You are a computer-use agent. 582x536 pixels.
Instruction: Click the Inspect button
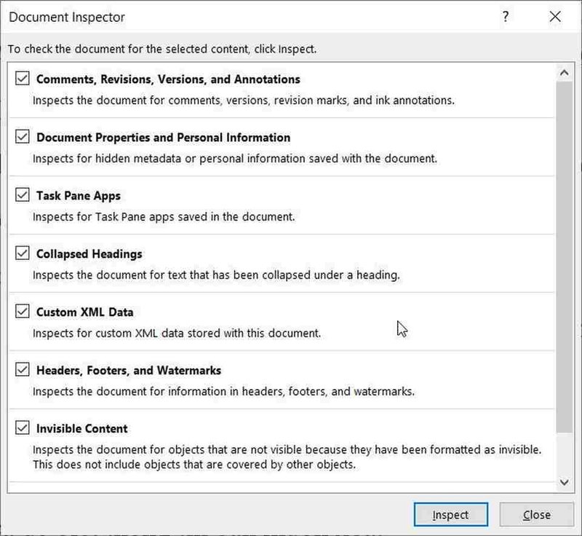(450, 515)
